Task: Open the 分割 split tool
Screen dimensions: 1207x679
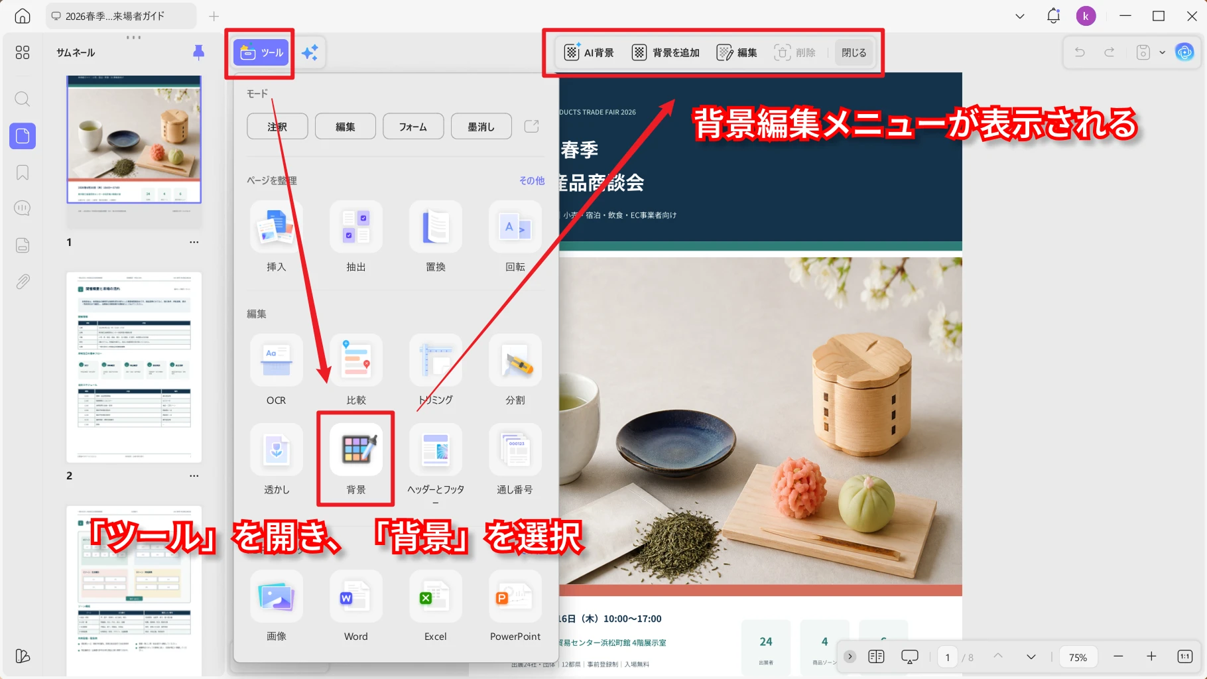Action: click(x=515, y=370)
